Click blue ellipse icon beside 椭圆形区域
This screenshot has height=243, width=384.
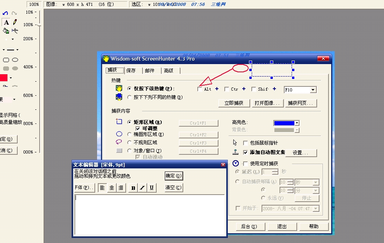point(119,134)
